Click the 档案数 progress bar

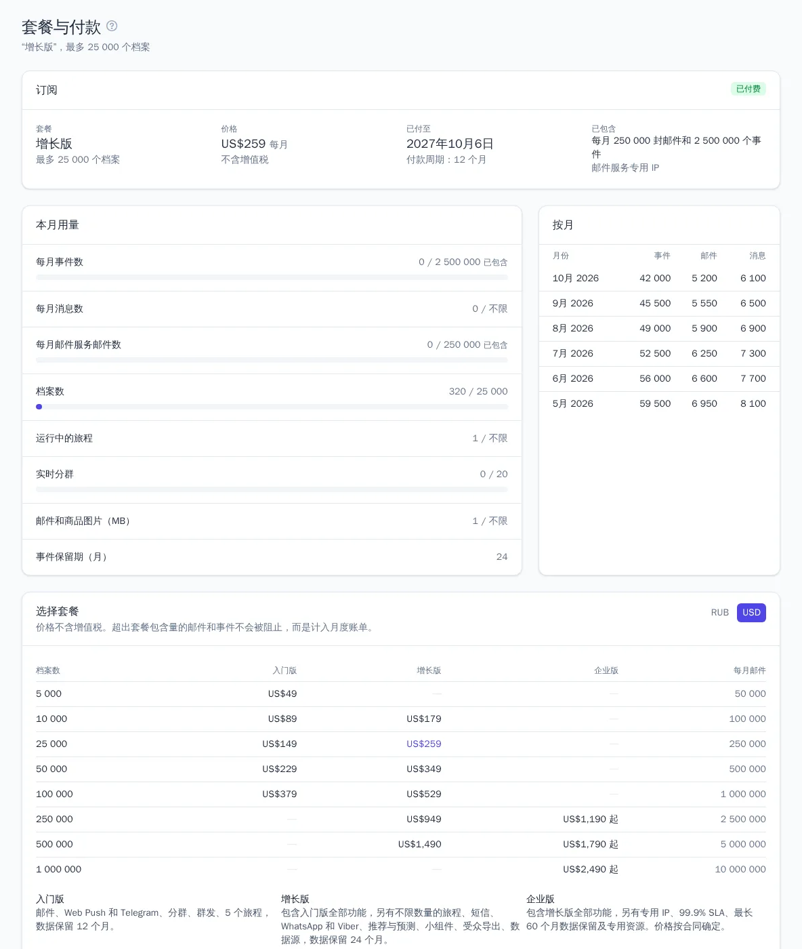click(272, 407)
